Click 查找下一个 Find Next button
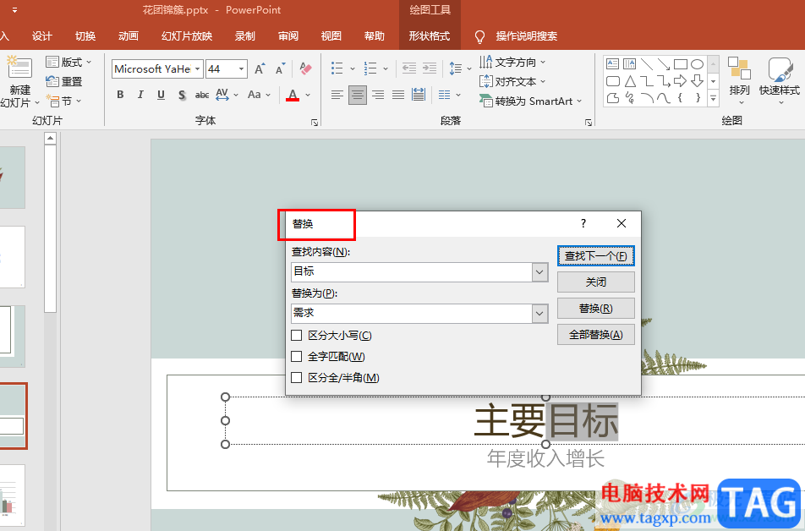 pos(595,255)
